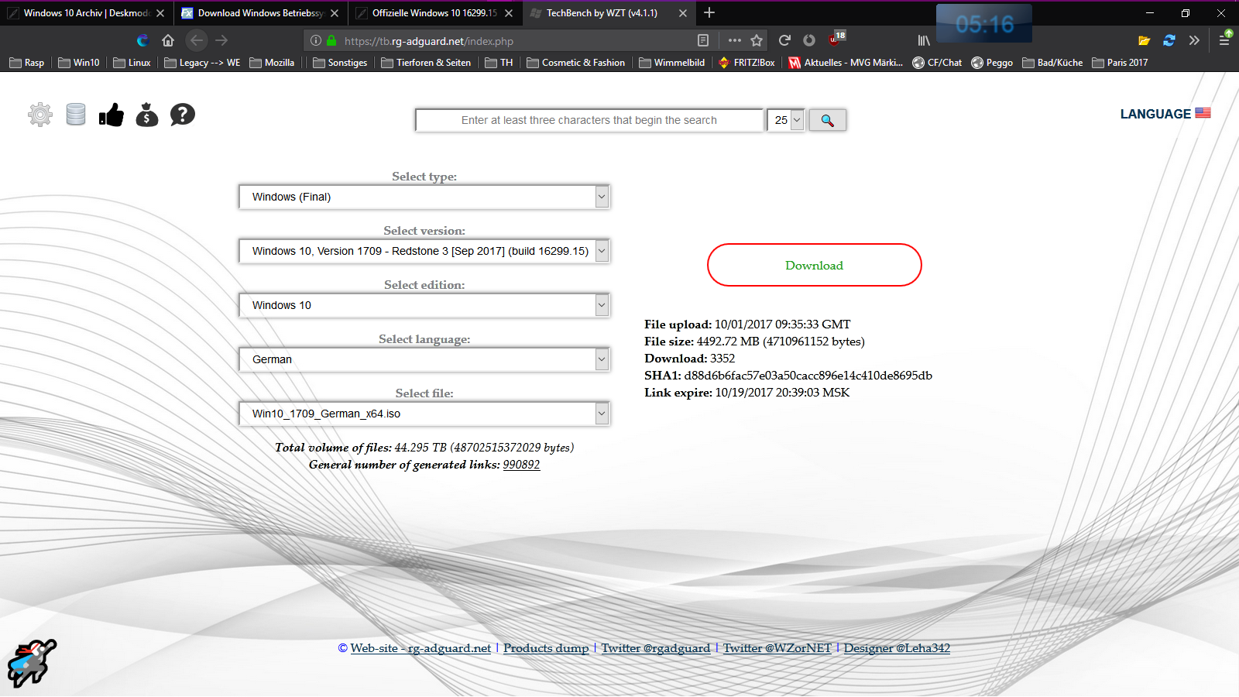Click the blue swirl icon beside home

coord(142,40)
